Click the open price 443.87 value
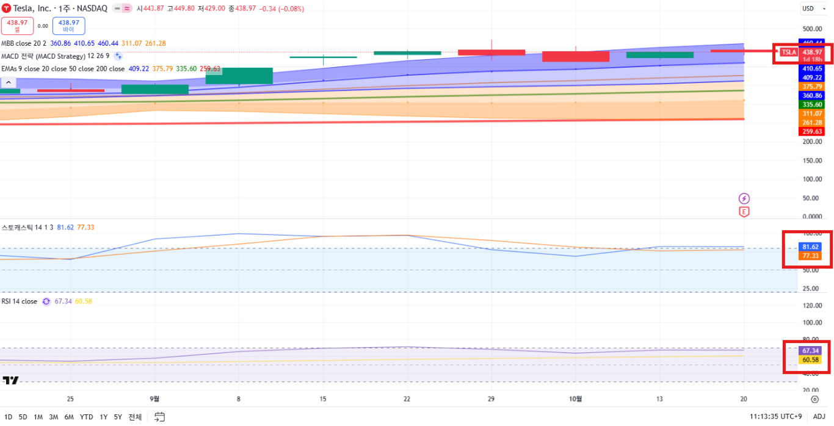Image resolution: width=834 pixels, height=426 pixels. point(153,9)
